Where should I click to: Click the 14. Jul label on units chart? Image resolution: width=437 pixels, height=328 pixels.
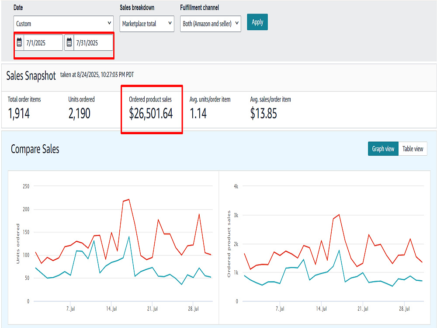coord(111,309)
